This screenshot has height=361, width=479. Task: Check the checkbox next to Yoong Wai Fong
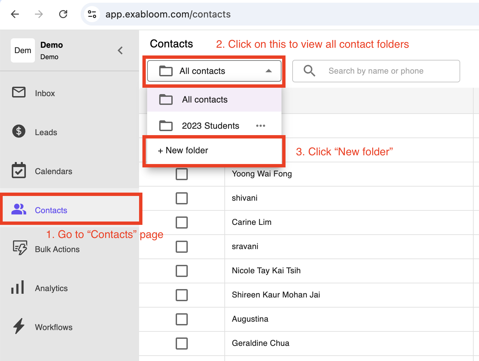point(181,174)
